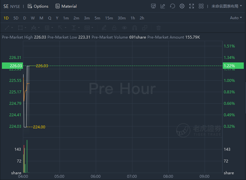Switch to the 5D timeframe
The image size is (246, 180).
[16, 18]
